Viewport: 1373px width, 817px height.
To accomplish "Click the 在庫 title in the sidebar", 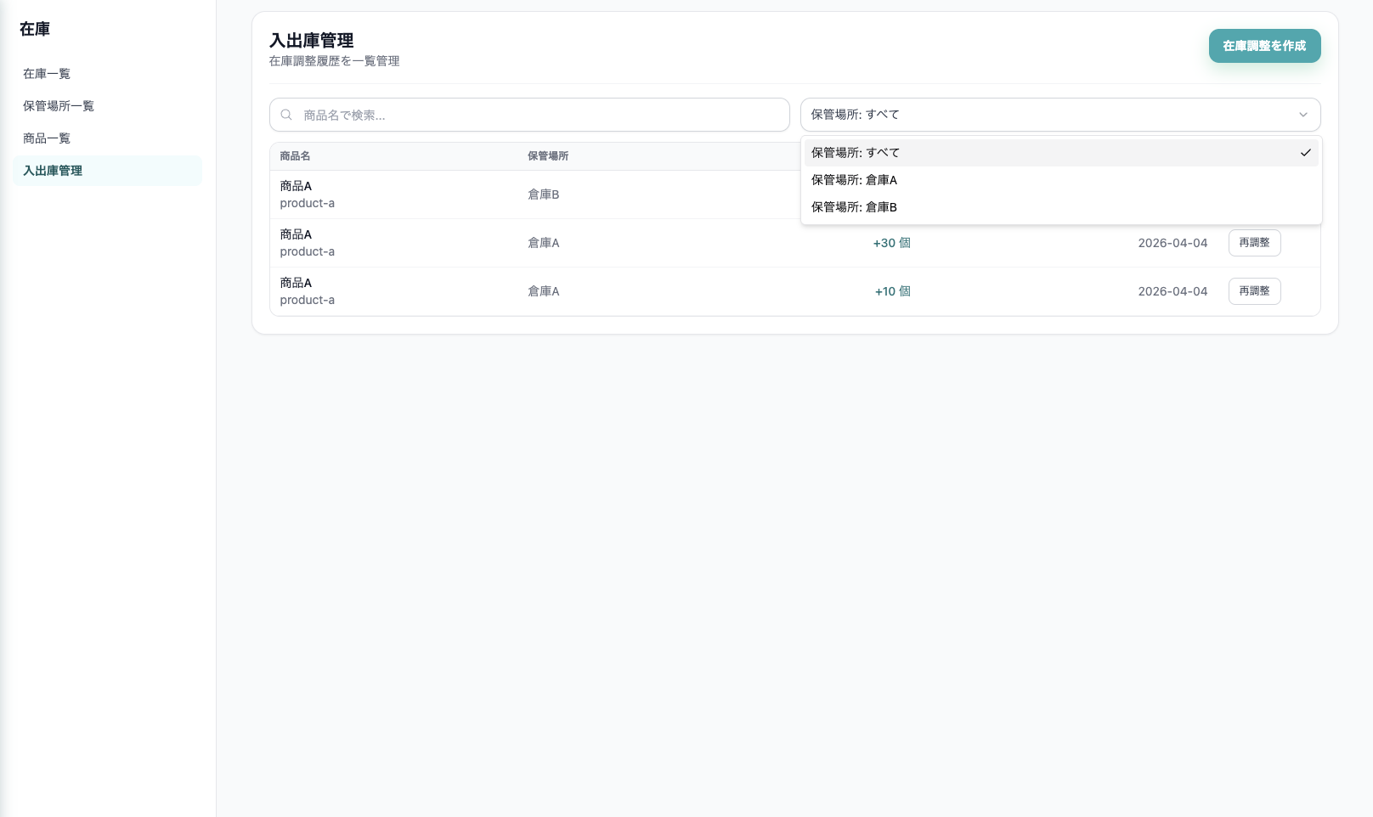I will coord(35,29).
